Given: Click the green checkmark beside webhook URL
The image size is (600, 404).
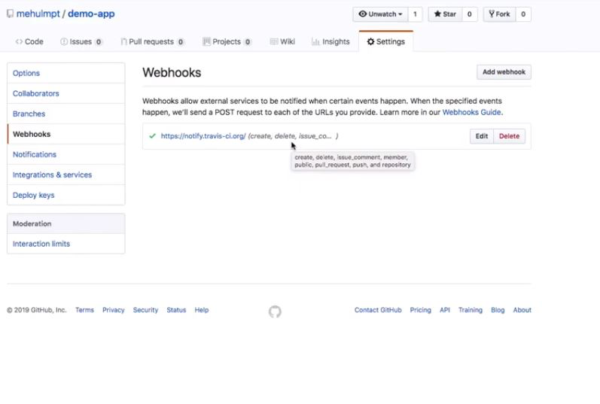Looking at the screenshot, I should click(152, 136).
